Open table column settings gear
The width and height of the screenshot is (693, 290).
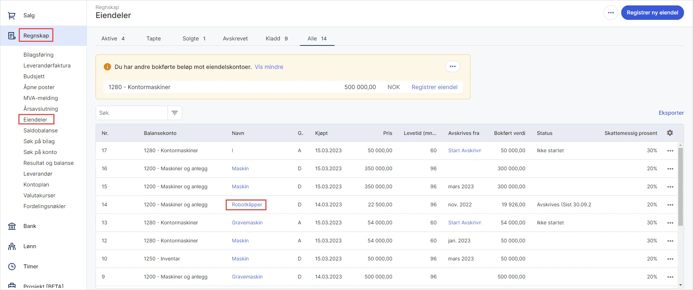[670, 133]
